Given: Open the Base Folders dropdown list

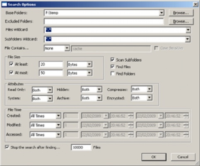Looking at the screenshot, I should pyautogui.click(x=161, y=13).
